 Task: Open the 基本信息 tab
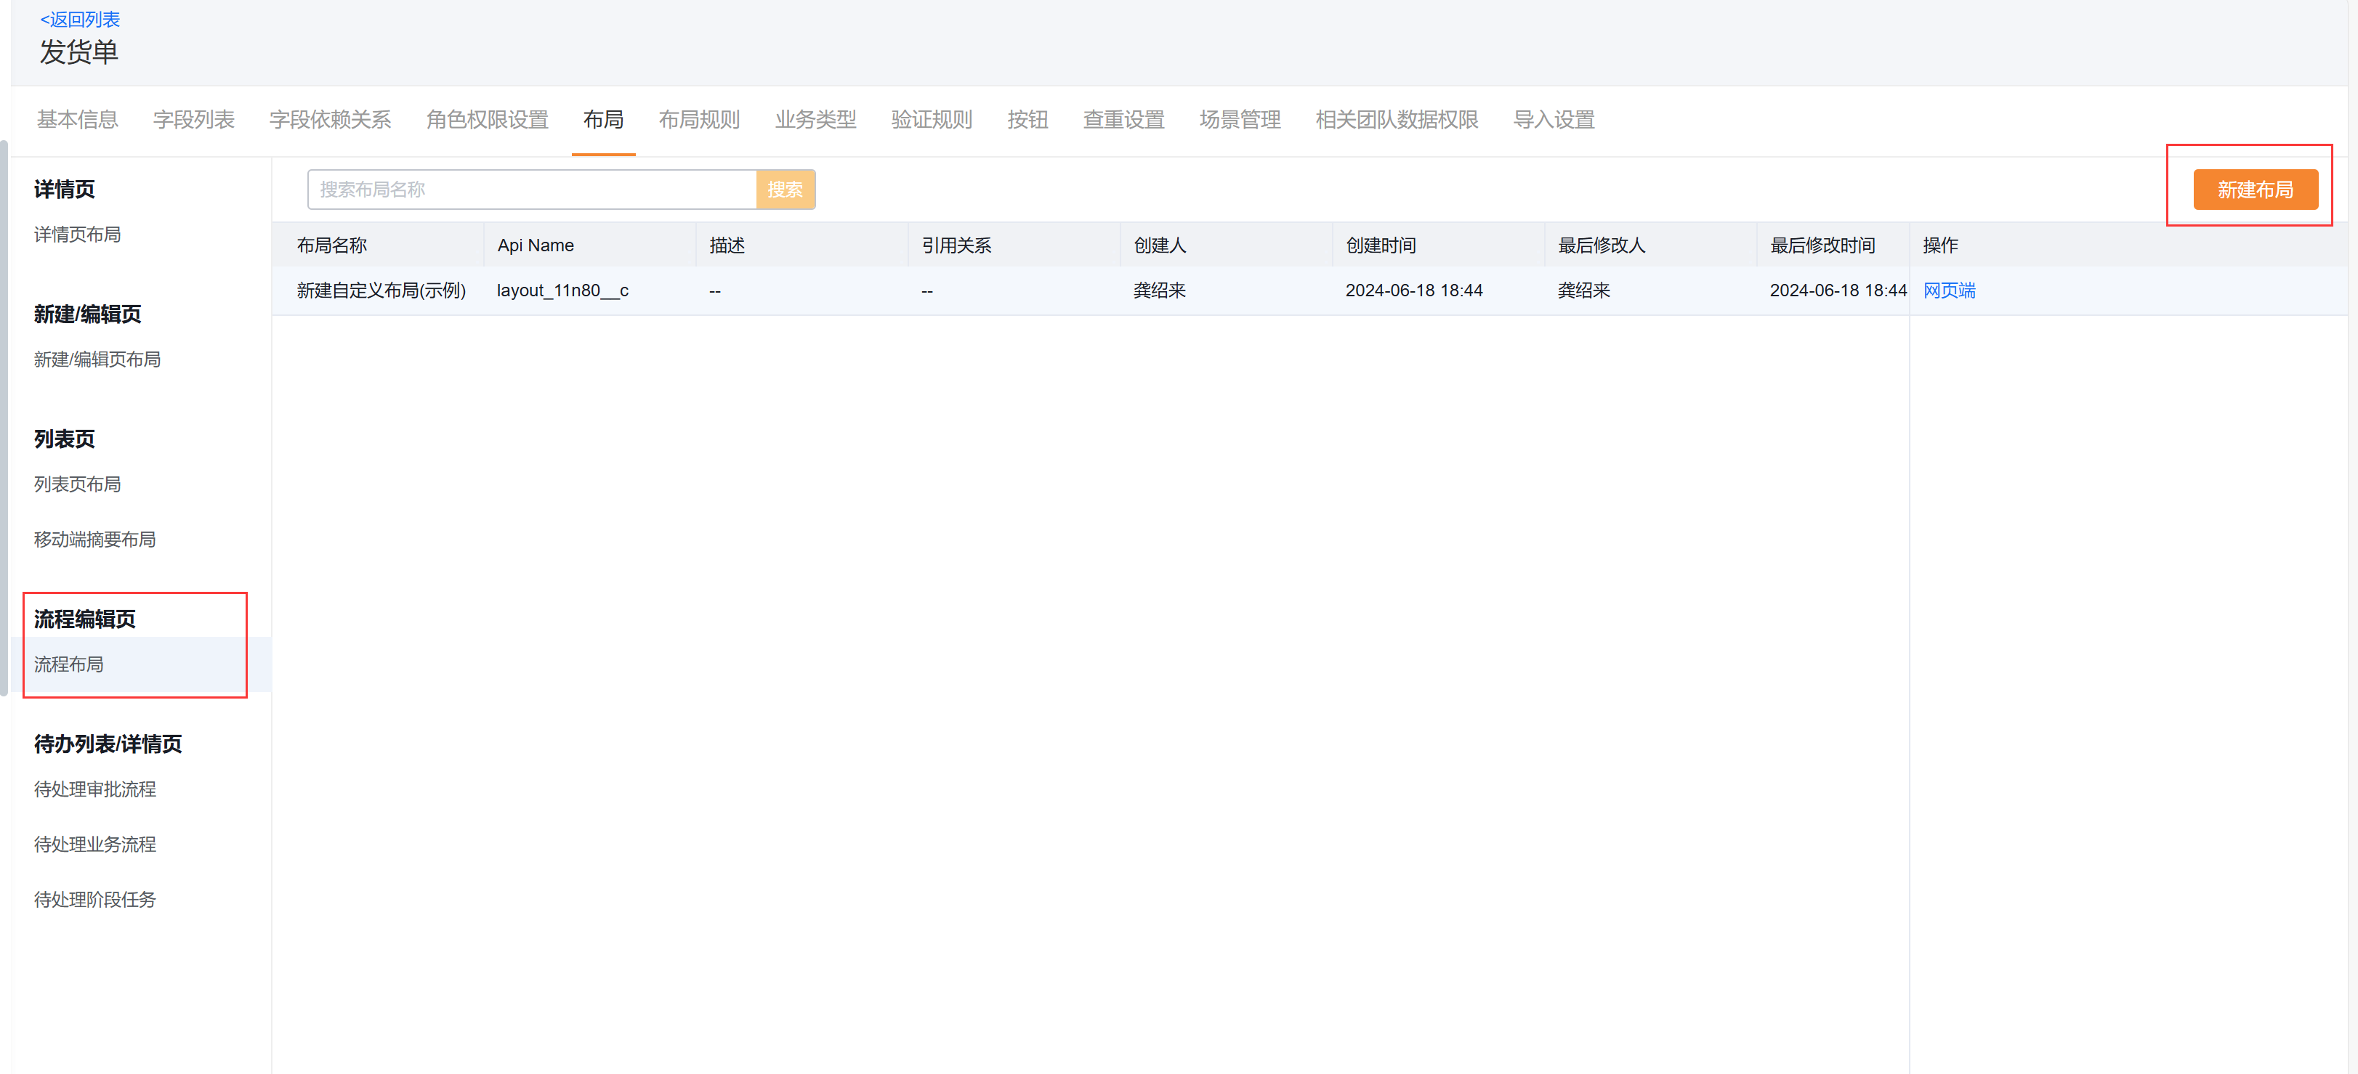pyautogui.click(x=78, y=120)
